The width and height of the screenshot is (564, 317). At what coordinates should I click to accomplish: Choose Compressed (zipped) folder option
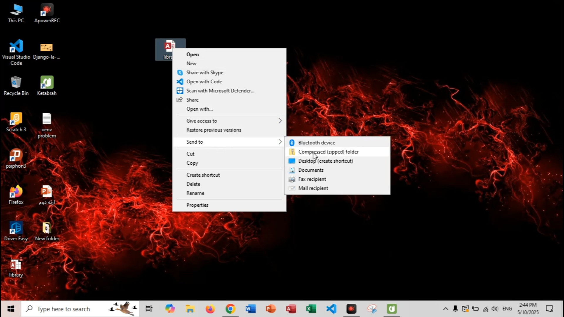(x=328, y=152)
